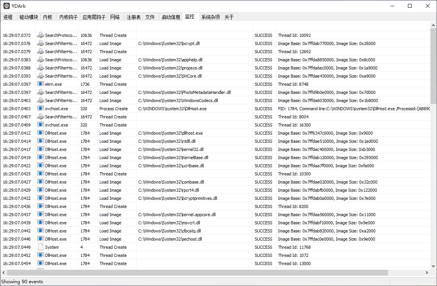The height and width of the screenshot is (286, 437).
Task: Select the 监控 tab
Action: [190, 16]
